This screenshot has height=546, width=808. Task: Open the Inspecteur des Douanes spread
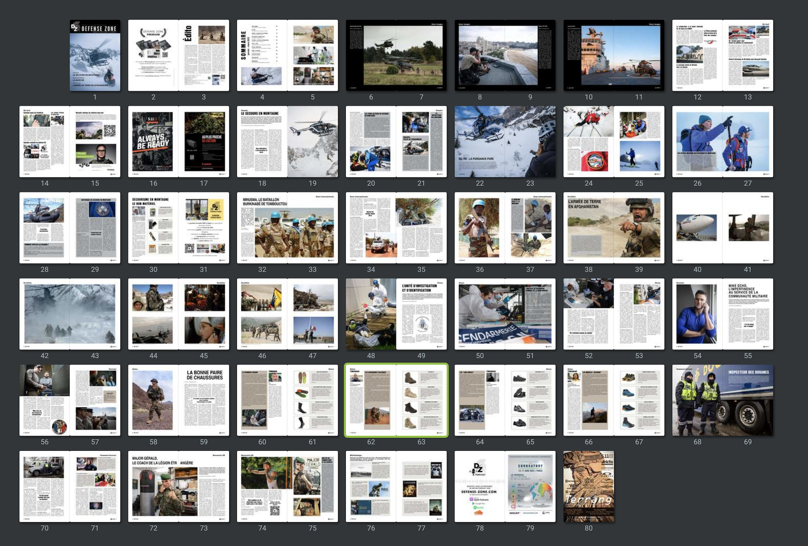tap(722, 400)
